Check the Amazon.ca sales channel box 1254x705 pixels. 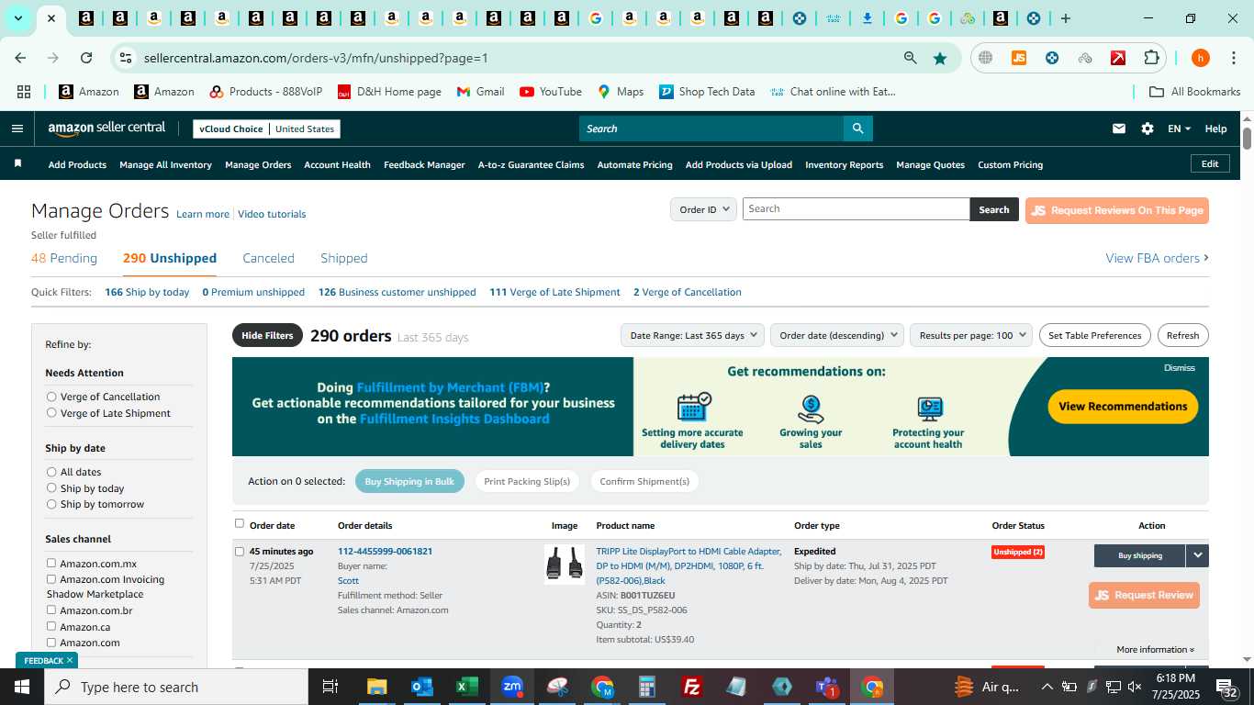51,626
